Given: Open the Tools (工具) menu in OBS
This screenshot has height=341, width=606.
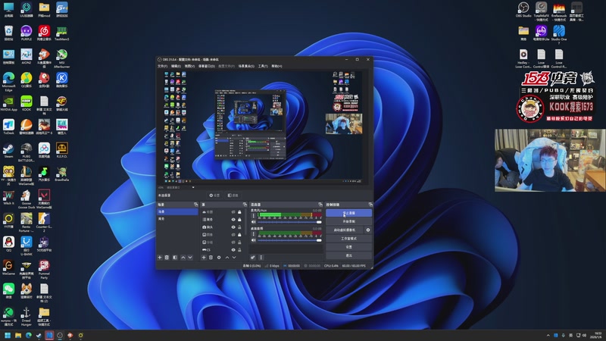Looking at the screenshot, I should [x=263, y=66].
